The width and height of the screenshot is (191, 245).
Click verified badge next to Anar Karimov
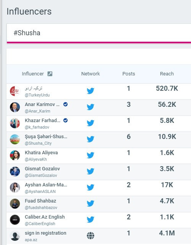coord(65,104)
